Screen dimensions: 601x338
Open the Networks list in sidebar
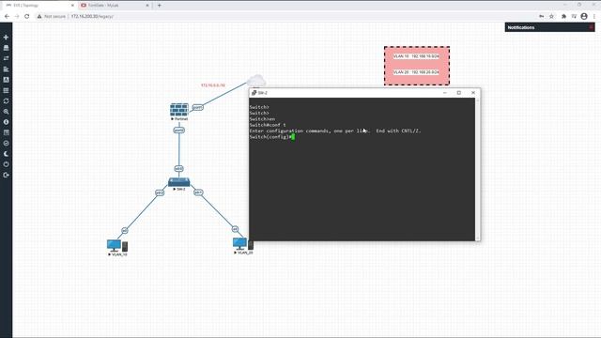[6, 58]
